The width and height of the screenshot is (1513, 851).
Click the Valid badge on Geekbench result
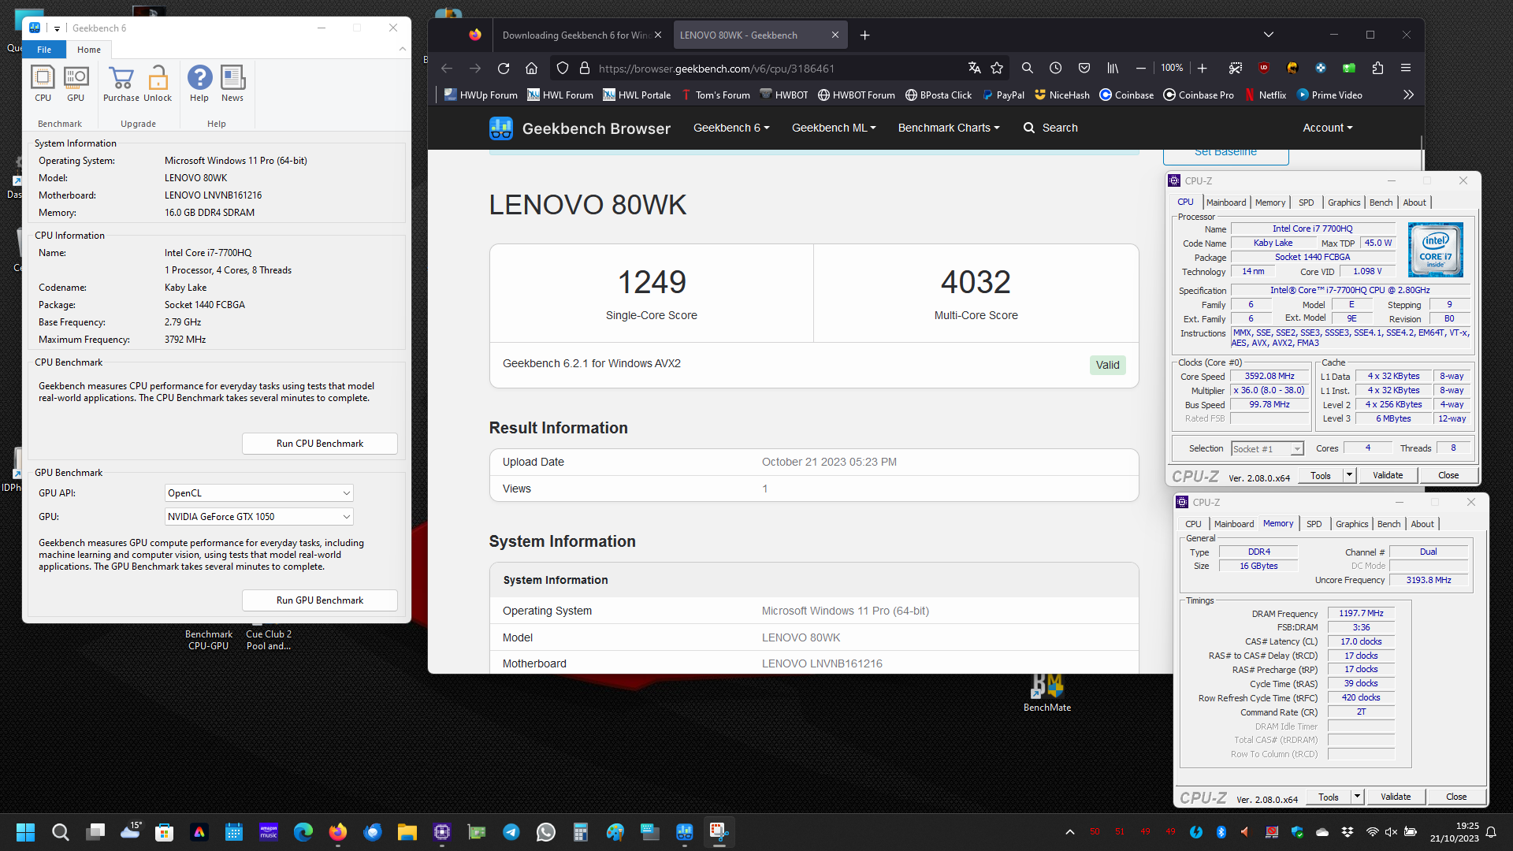(x=1107, y=365)
